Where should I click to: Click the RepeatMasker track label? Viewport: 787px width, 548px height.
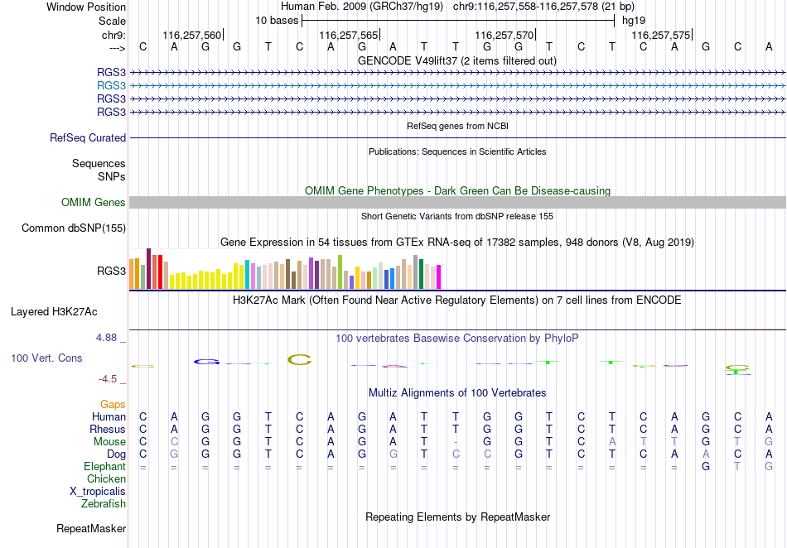pyautogui.click(x=91, y=528)
